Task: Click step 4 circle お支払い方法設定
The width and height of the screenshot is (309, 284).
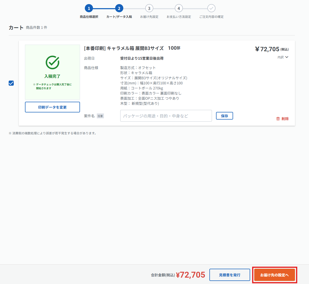Action: coord(179,8)
